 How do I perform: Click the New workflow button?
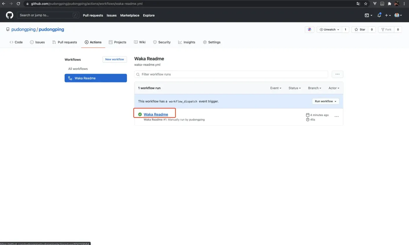115,59
